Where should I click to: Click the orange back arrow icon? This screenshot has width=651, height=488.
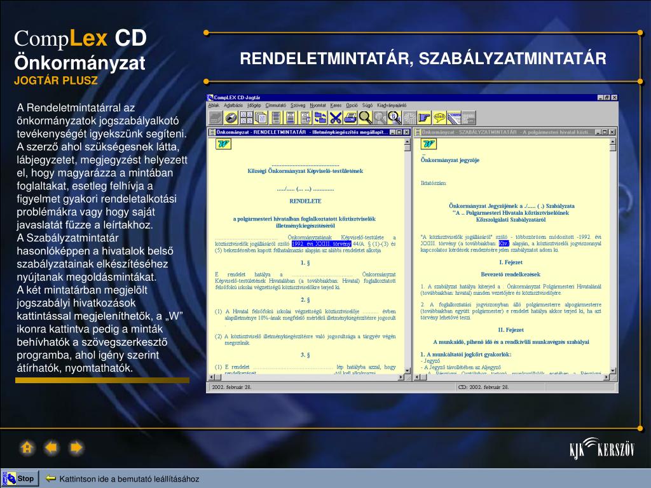click(51, 448)
